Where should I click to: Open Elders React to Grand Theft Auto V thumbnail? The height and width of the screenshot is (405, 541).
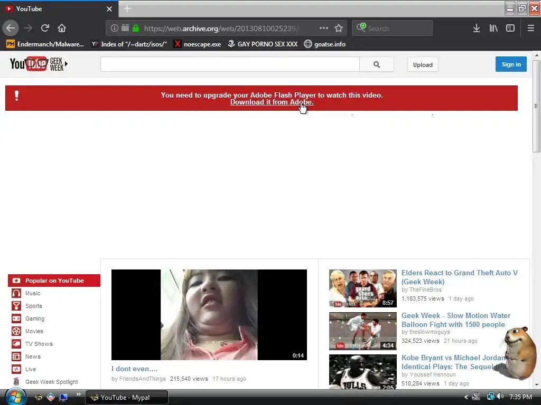(362, 288)
